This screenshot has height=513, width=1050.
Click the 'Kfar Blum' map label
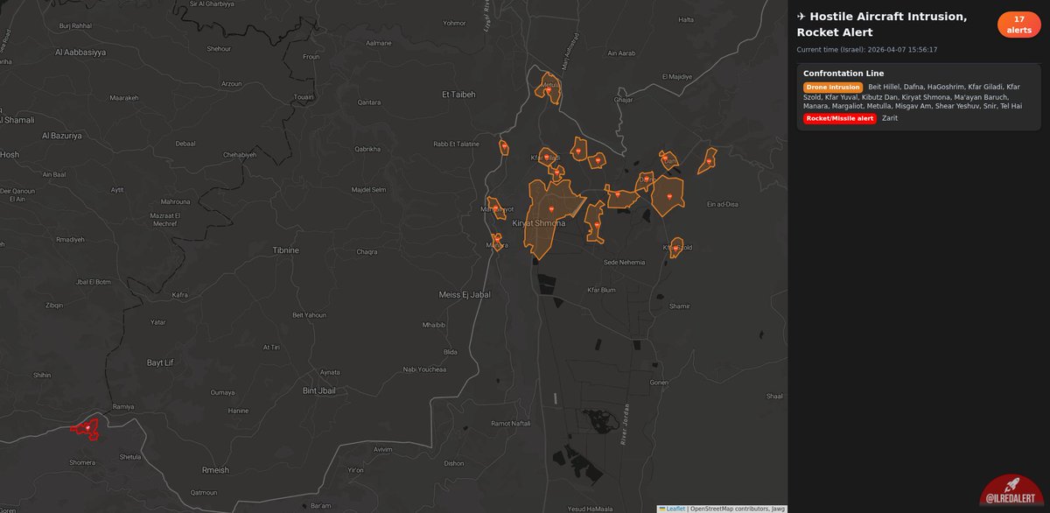(x=602, y=290)
